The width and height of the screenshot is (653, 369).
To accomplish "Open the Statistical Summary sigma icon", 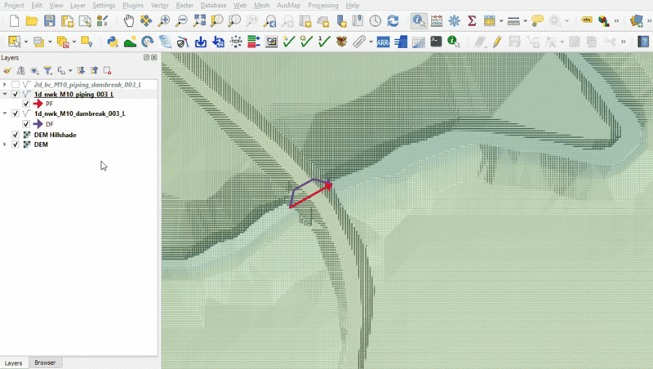I will (472, 21).
